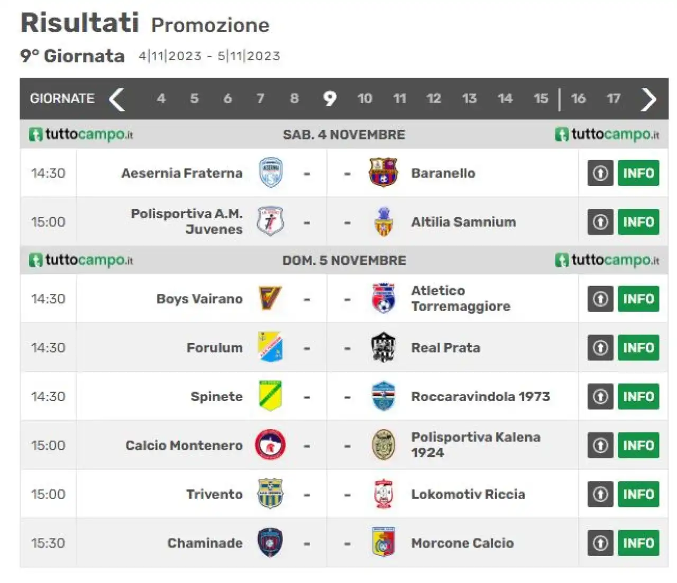Open the Atletico Torremaggiore team link
This screenshot has width=677, height=583.
461,299
